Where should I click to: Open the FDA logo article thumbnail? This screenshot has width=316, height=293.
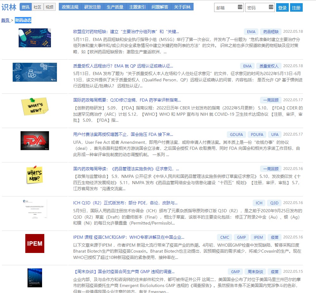(35, 141)
